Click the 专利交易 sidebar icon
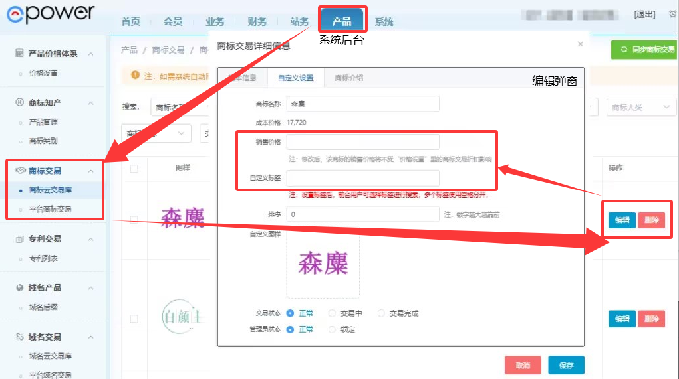679x379 pixels. click(20, 239)
